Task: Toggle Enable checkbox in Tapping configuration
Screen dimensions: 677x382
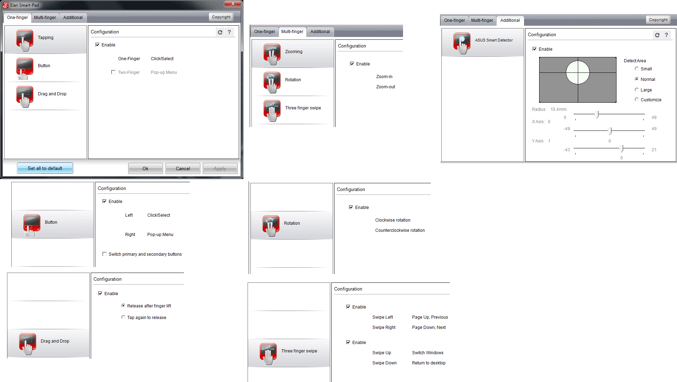Action: tap(98, 44)
